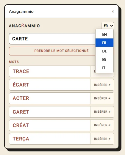This screenshot has width=125, height=155.
Task: Open the FR language dropdown
Action: (x=108, y=26)
